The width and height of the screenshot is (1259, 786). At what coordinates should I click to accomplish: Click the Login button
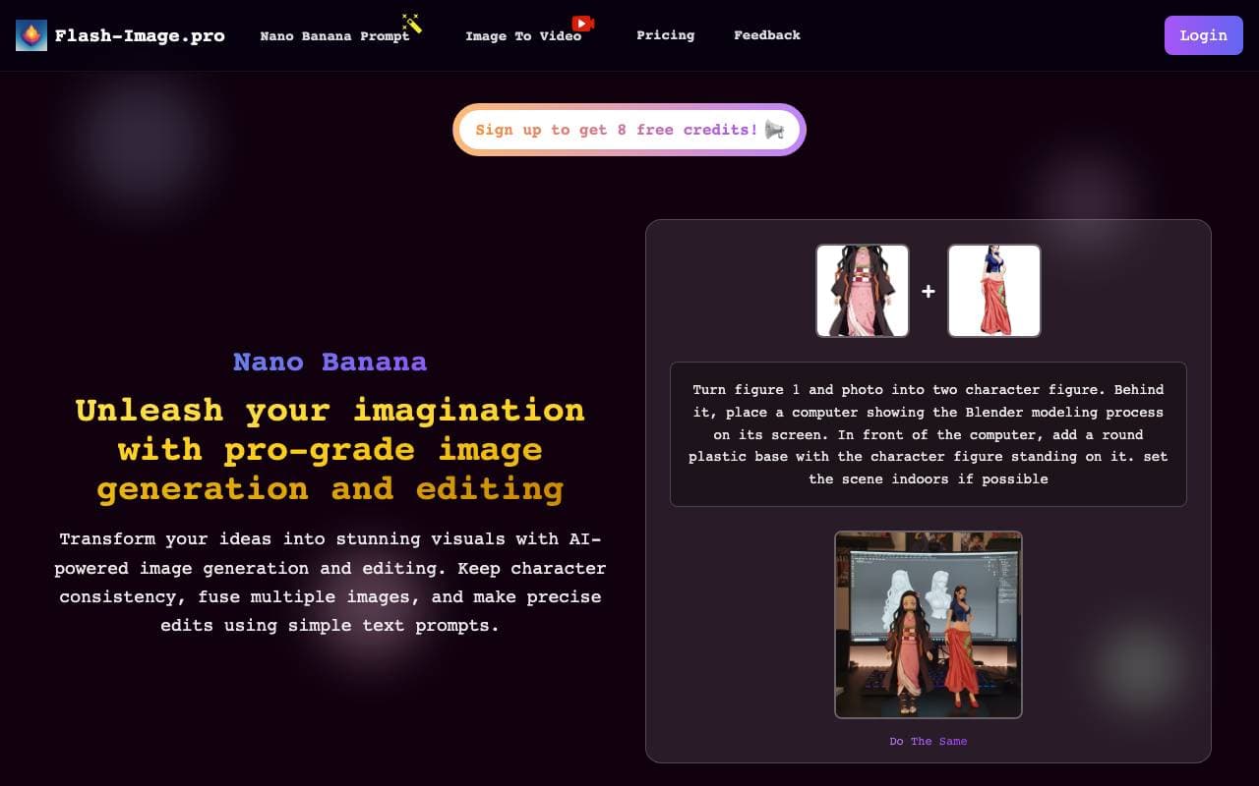tap(1204, 35)
